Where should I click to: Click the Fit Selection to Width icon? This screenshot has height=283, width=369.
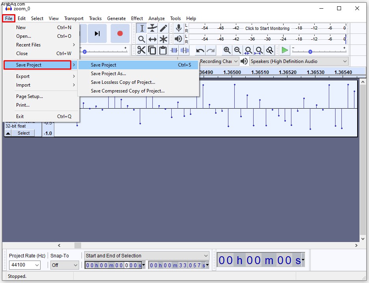pyautogui.click(x=248, y=50)
